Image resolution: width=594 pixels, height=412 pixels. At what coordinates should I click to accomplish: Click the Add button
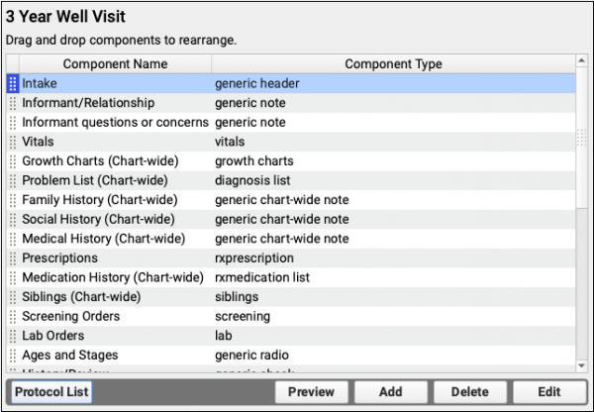click(391, 392)
